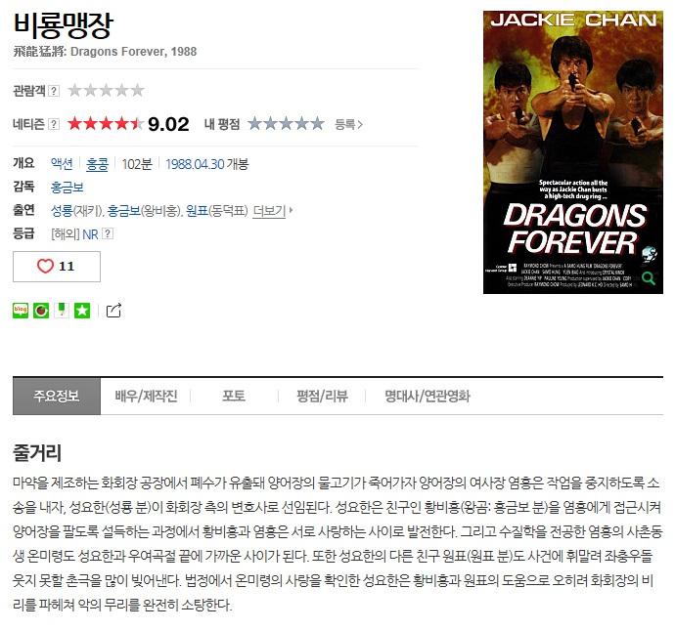
Task: Switch to the 배우/제작진 tab
Action: tap(146, 396)
